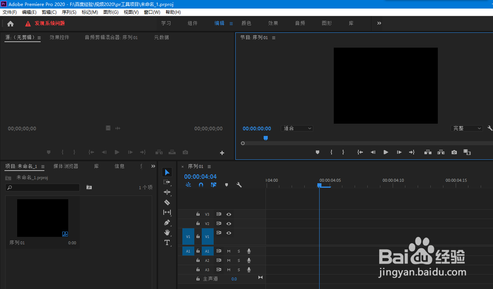
Task: Open the program monitor panel menu
Action: [x=273, y=38]
